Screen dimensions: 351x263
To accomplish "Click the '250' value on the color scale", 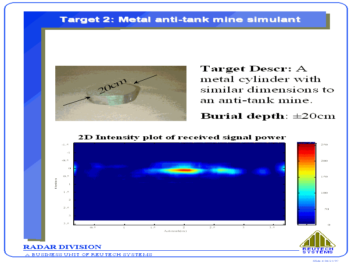I will tap(324, 145).
